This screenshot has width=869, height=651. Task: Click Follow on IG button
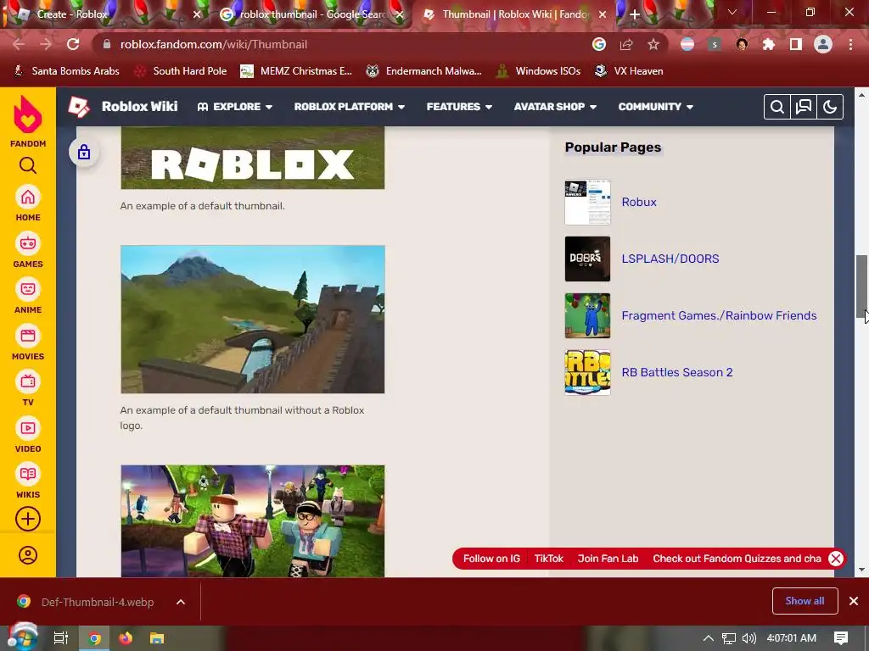coord(491,559)
